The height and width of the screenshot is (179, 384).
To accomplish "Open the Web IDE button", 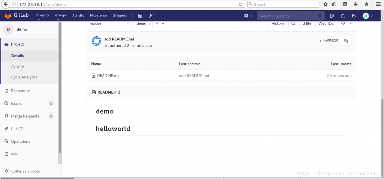I will pos(326,23).
